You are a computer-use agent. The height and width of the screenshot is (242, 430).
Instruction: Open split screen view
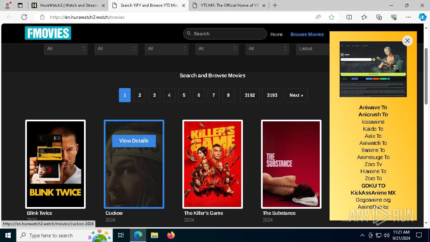pyautogui.click(x=349, y=17)
